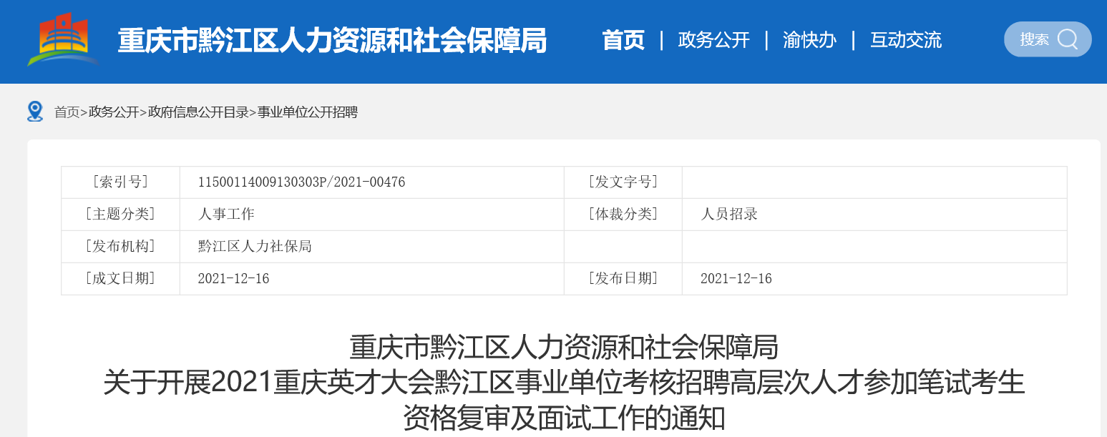
Task: Click the [主题分类] label cell
Action: click(x=120, y=214)
